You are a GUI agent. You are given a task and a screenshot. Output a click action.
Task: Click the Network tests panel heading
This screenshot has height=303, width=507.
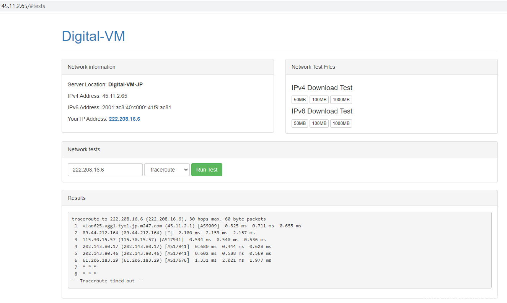pyautogui.click(x=84, y=149)
